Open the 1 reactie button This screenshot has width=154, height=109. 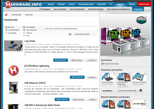(x=92, y=99)
